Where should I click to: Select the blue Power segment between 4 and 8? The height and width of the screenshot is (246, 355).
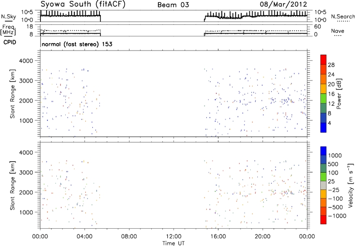click(x=323, y=118)
